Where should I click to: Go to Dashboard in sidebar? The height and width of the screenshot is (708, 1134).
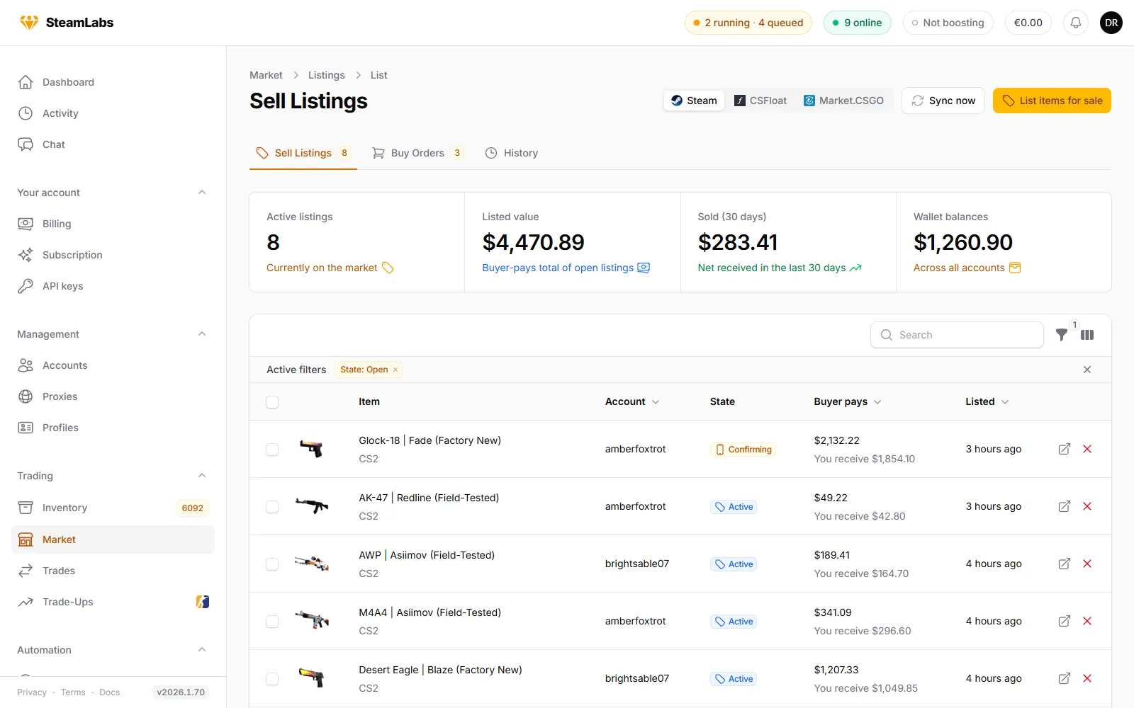click(113, 82)
